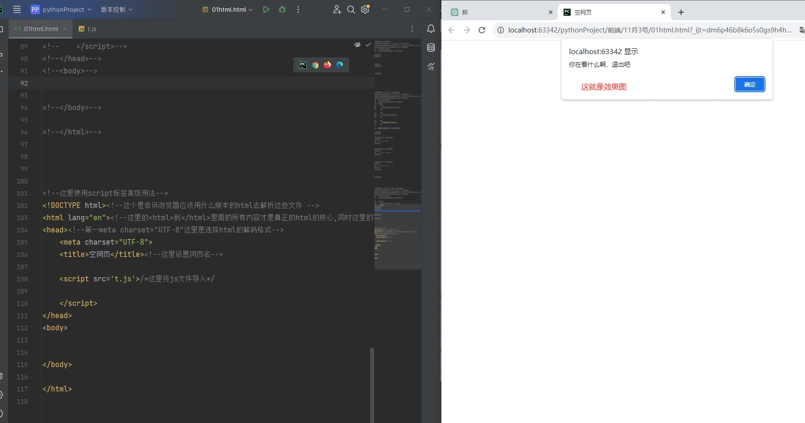
Task: Close the 郑 browser tab
Action: (551, 12)
